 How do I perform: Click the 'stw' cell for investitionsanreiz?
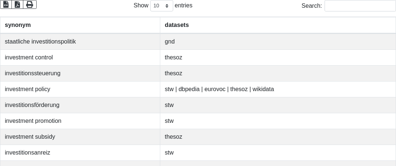coord(169,153)
